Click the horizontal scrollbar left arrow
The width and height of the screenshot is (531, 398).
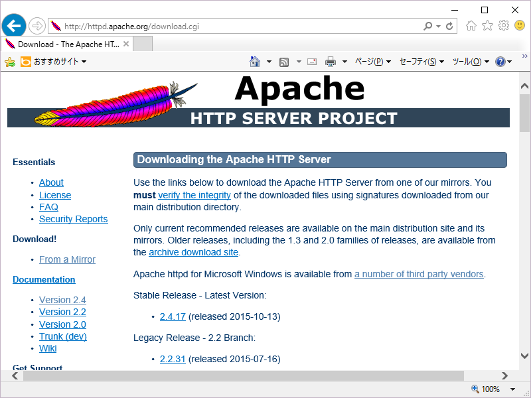click(x=15, y=375)
